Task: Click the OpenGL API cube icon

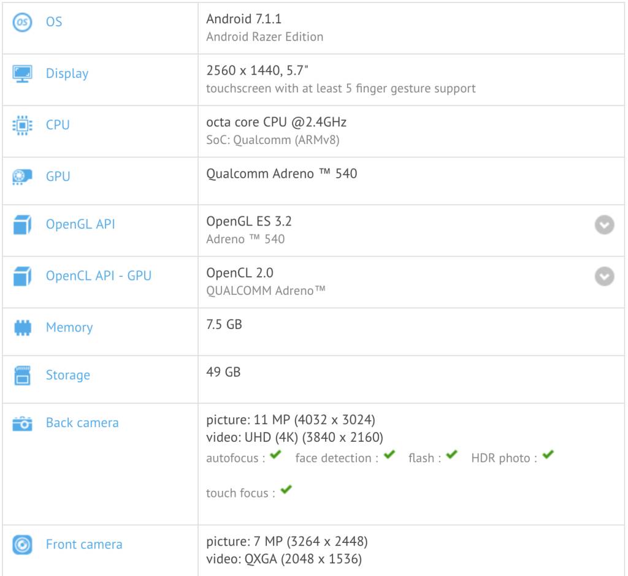Action: coord(22,225)
